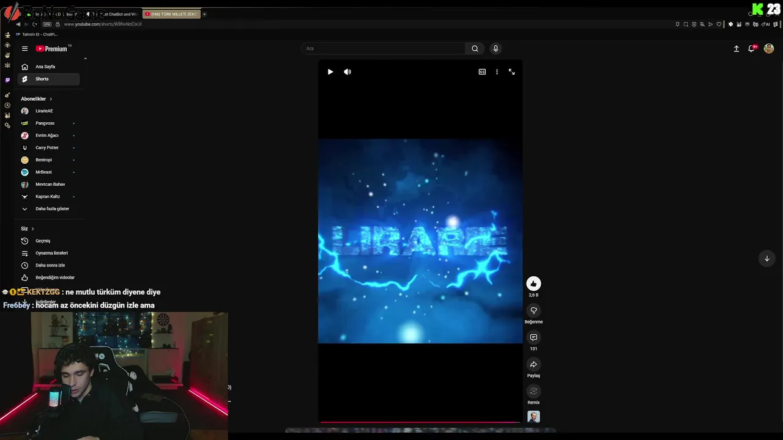The width and height of the screenshot is (783, 440).
Task: Open the history clock in browser sidebar
Action: coord(7,105)
